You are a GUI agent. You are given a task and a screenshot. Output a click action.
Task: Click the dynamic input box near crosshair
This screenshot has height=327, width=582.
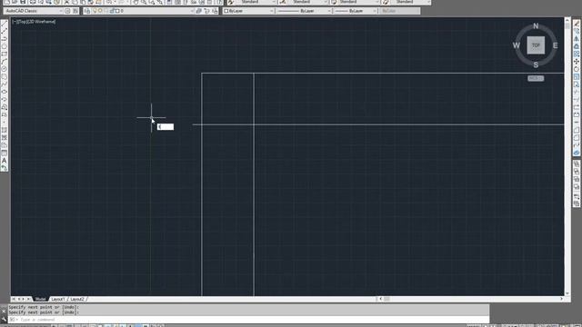(166, 127)
